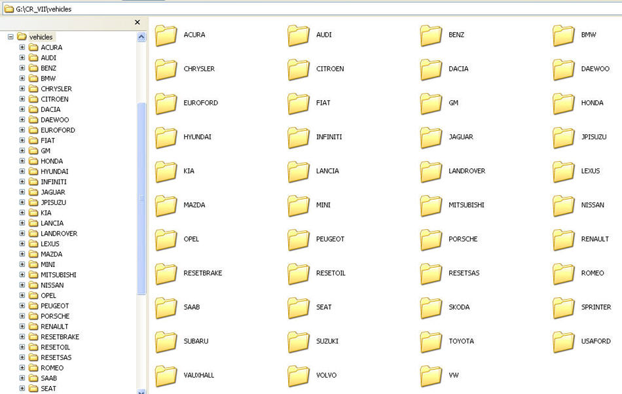Expand the RENAULT node in folder tree
Image resolution: width=622 pixels, height=394 pixels.
click(22, 326)
